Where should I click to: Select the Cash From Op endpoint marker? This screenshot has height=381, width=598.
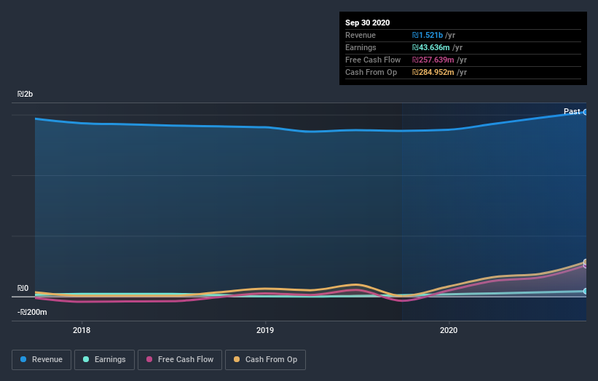point(586,262)
